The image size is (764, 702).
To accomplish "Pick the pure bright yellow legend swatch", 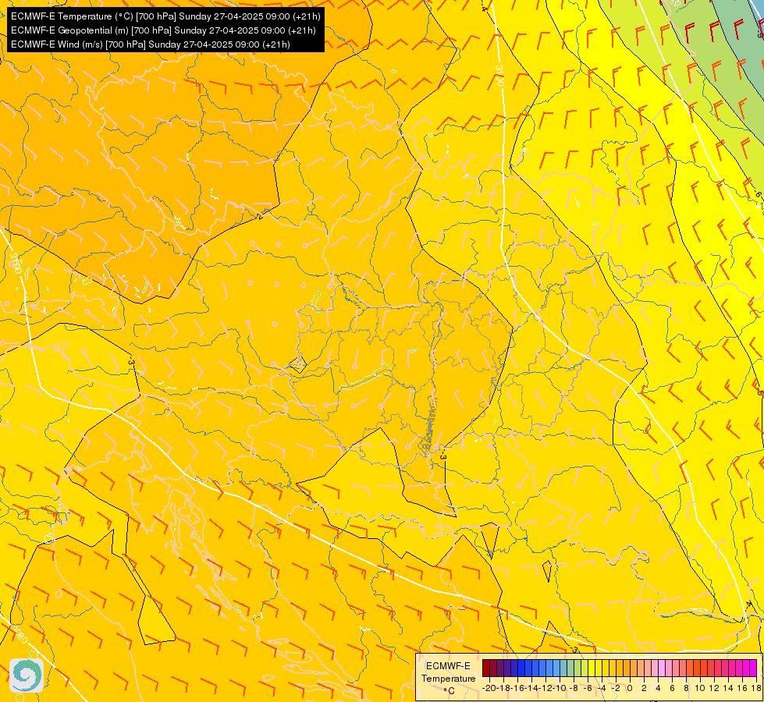I will [592, 668].
